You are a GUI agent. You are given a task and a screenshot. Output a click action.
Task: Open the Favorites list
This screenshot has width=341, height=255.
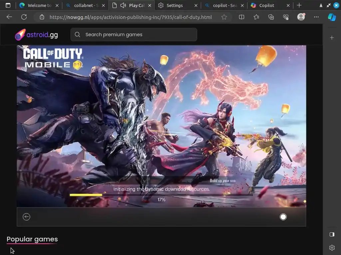256,17
